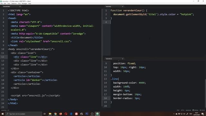Open the Help menu
Image resolution: width=206 pixels, height=116 pixels.
30,4
